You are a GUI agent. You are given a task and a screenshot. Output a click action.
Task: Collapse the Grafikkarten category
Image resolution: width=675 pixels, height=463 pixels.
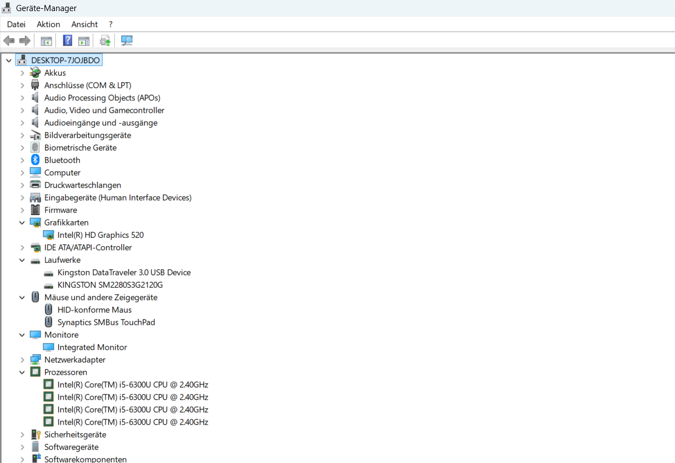(22, 222)
